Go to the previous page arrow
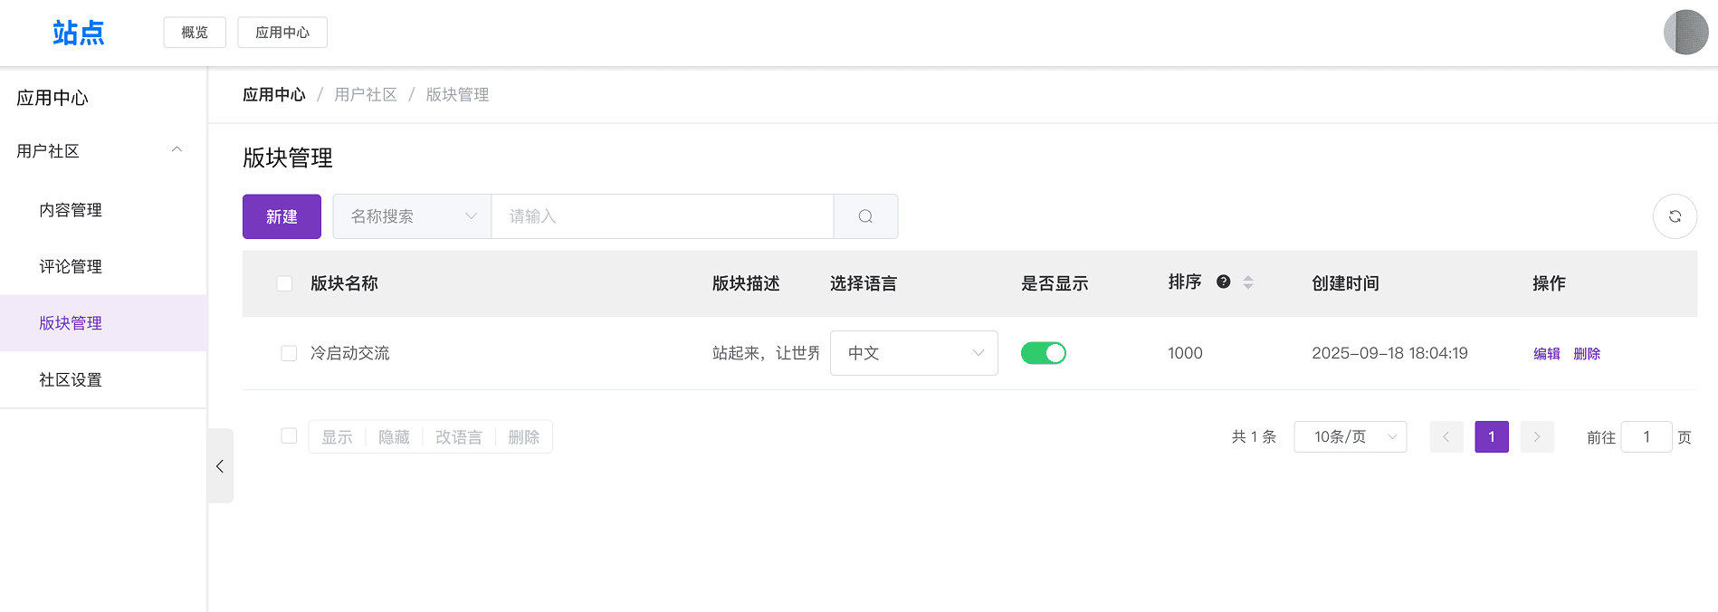Screen dimensions: 1718x612 click(1446, 437)
